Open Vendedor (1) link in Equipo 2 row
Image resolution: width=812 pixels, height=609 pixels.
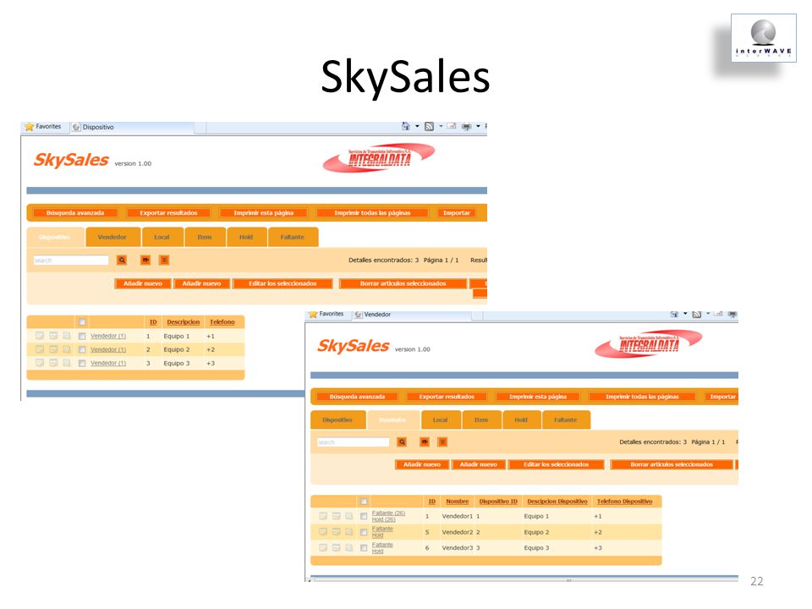pos(108,349)
